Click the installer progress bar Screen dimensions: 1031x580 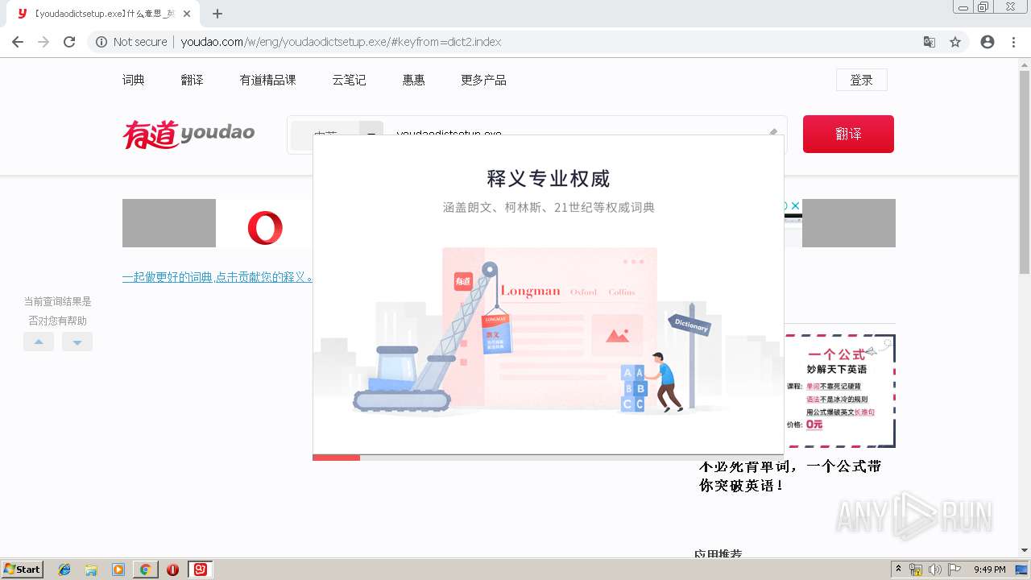point(548,458)
